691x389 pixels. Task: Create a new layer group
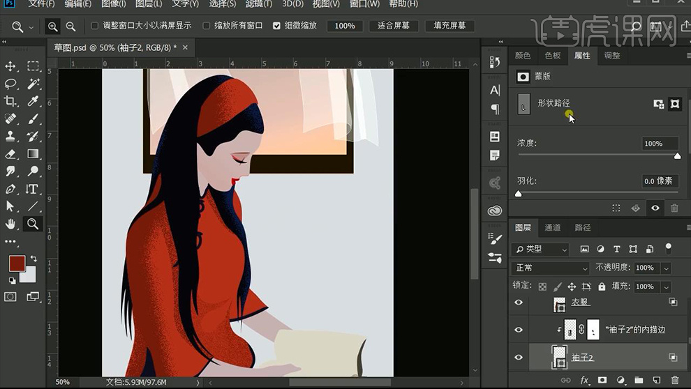click(x=639, y=380)
